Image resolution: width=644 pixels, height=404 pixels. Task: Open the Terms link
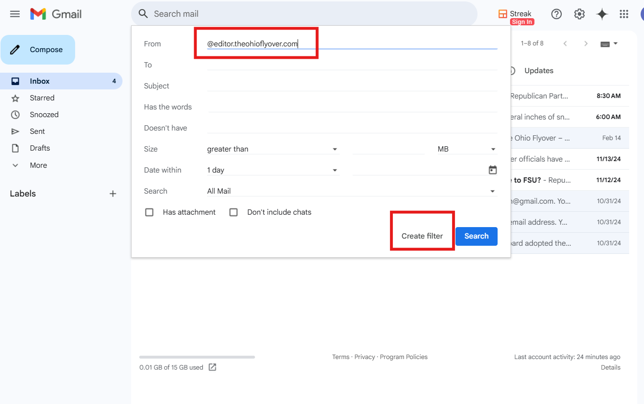click(341, 357)
